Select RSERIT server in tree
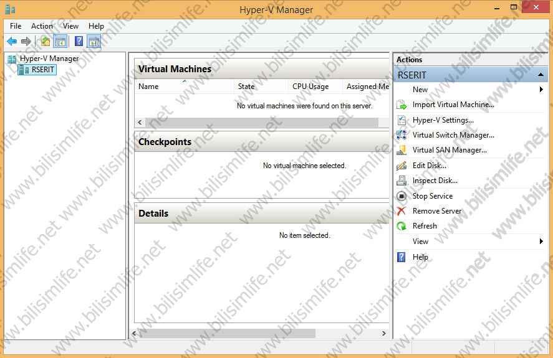Screen dimensions: 553x358 [x=43, y=70]
